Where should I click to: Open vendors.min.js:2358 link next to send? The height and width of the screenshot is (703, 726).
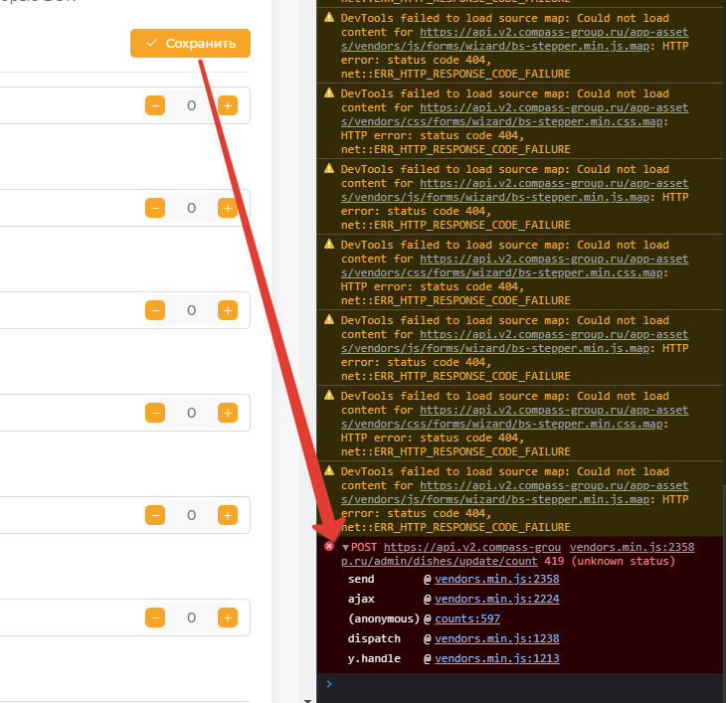click(x=496, y=579)
